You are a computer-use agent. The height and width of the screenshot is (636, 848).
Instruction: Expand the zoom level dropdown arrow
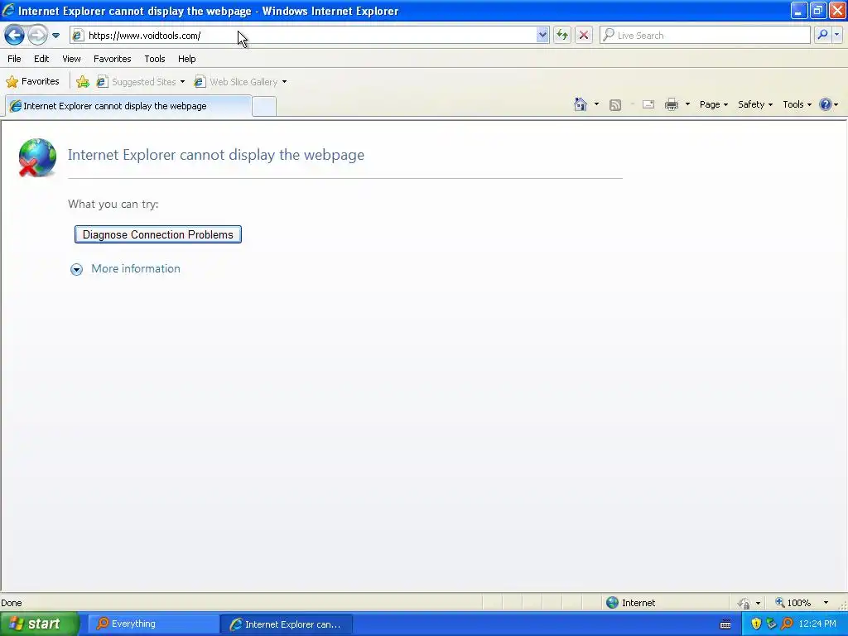pyautogui.click(x=826, y=603)
